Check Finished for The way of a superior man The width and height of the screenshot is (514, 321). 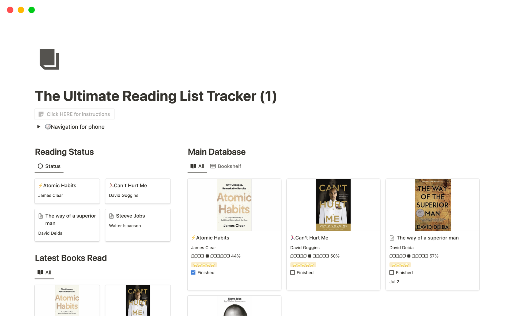(x=392, y=273)
